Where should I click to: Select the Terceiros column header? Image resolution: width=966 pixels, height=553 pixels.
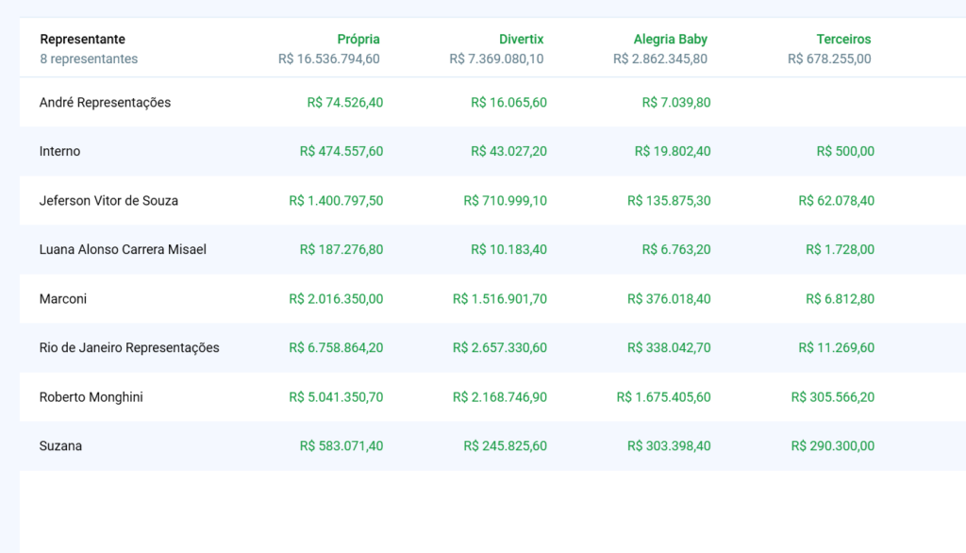tap(844, 40)
